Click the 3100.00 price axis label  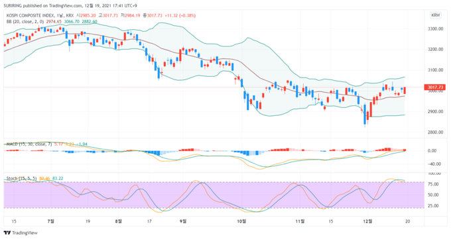436,70
